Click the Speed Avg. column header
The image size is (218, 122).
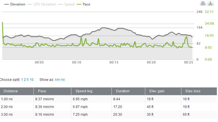(84, 91)
